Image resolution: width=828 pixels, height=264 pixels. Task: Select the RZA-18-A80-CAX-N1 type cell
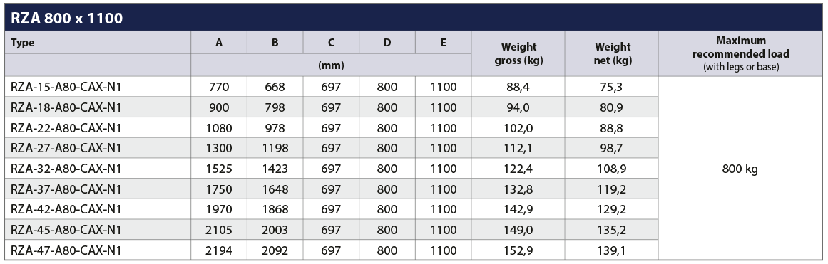[x=66, y=107]
